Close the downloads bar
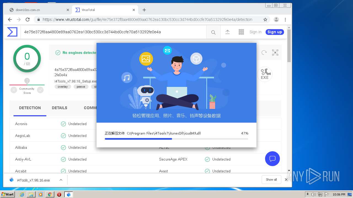Viewport: 353px width, 198px height. (286, 180)
